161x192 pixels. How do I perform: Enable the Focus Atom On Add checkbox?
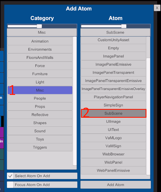click(x=10, y=185)
